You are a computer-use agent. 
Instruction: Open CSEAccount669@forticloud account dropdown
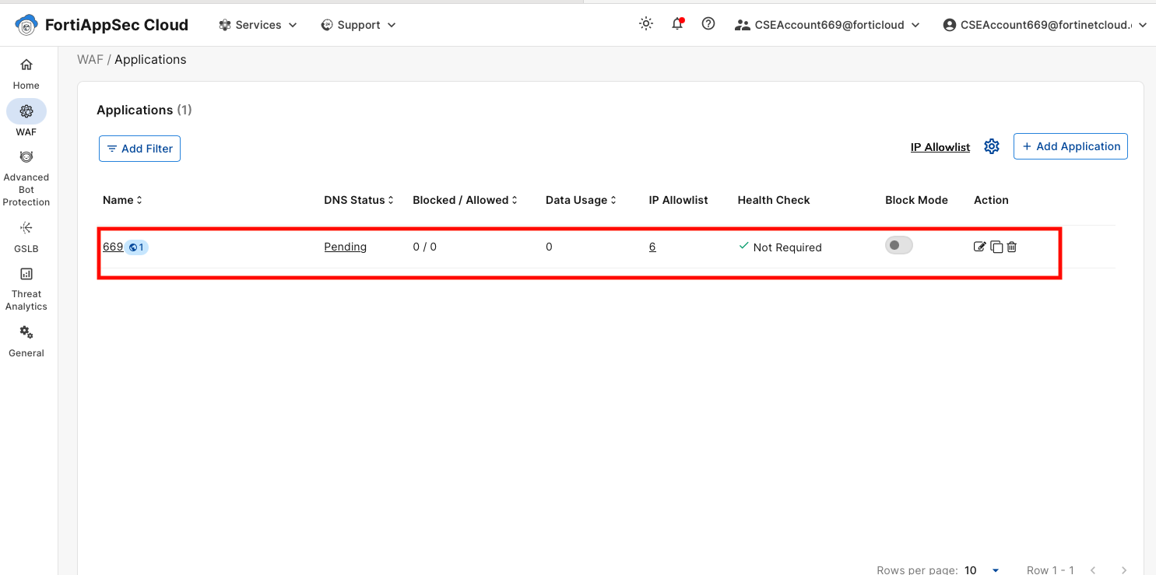click(827, 25)
